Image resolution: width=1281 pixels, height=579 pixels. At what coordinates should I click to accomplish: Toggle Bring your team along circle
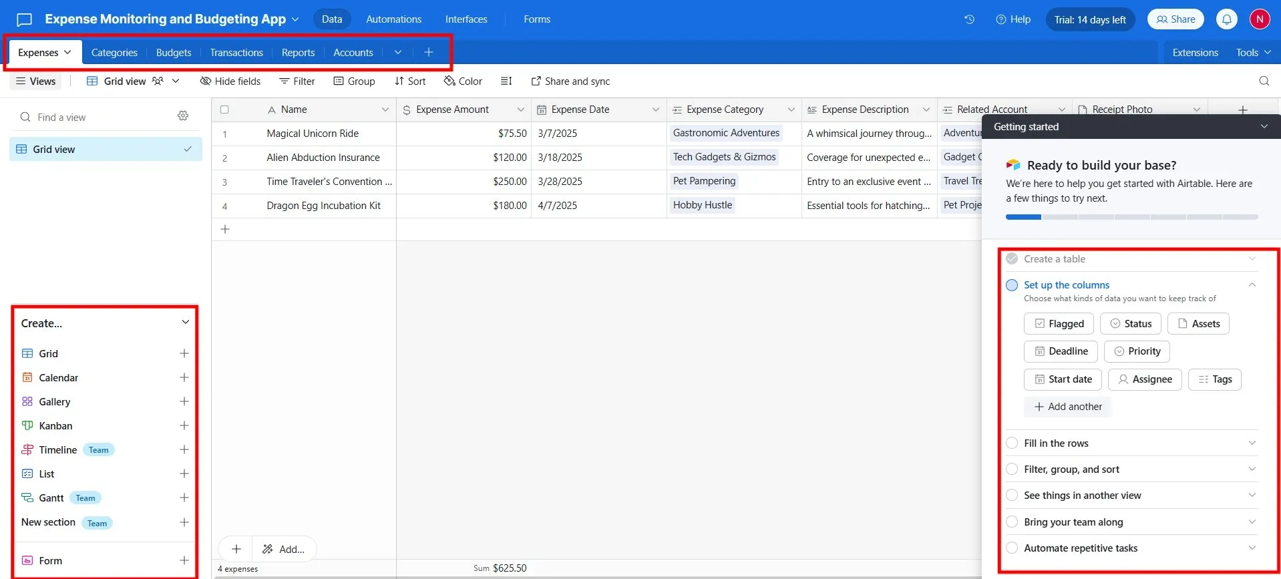tap(1012, 522)
